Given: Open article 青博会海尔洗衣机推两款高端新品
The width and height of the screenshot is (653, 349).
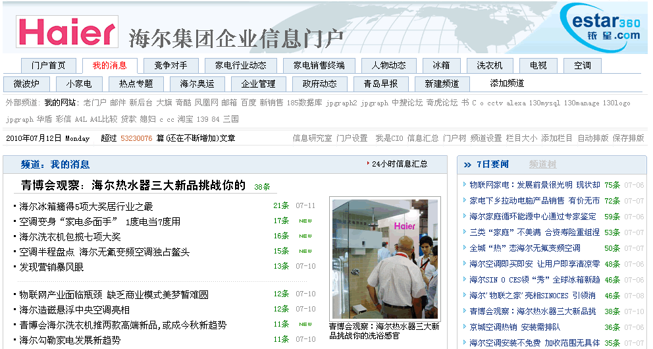Looking at the screenshot, I should pyautogui.click(x=123, y=325).
